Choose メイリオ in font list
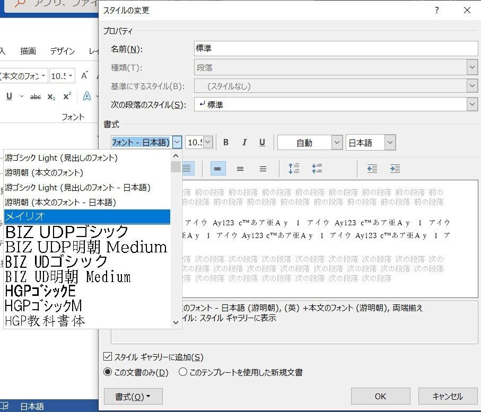The image size is (481, 412). point(87,216)
